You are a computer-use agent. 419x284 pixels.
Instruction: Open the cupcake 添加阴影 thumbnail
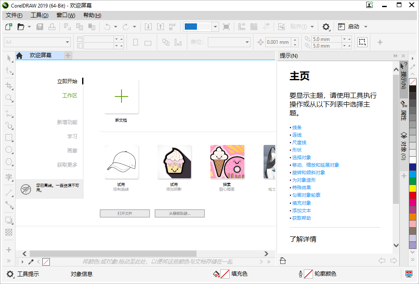174,162
